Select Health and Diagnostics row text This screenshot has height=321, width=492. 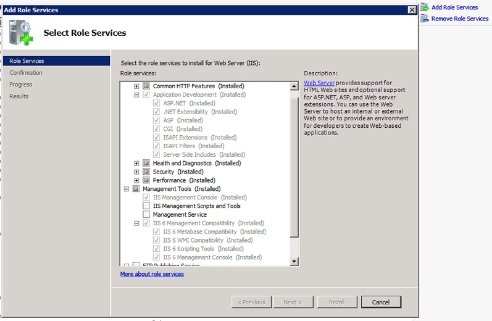coord(197,163)
